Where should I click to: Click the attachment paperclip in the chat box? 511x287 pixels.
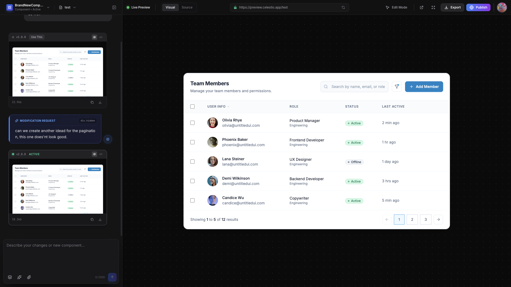pos(29,277)
